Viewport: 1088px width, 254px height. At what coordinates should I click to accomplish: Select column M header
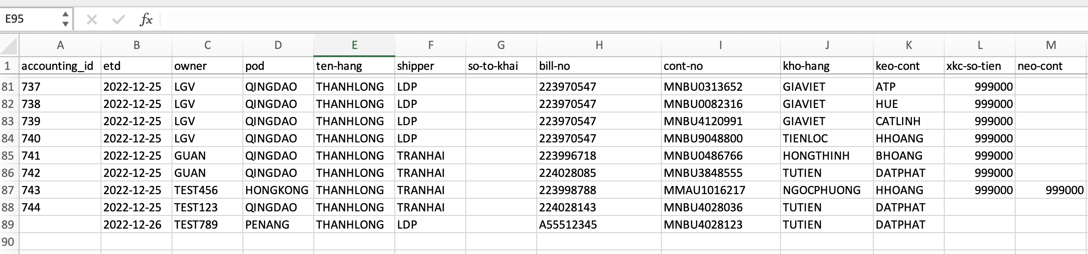(x=1051, y=45)
